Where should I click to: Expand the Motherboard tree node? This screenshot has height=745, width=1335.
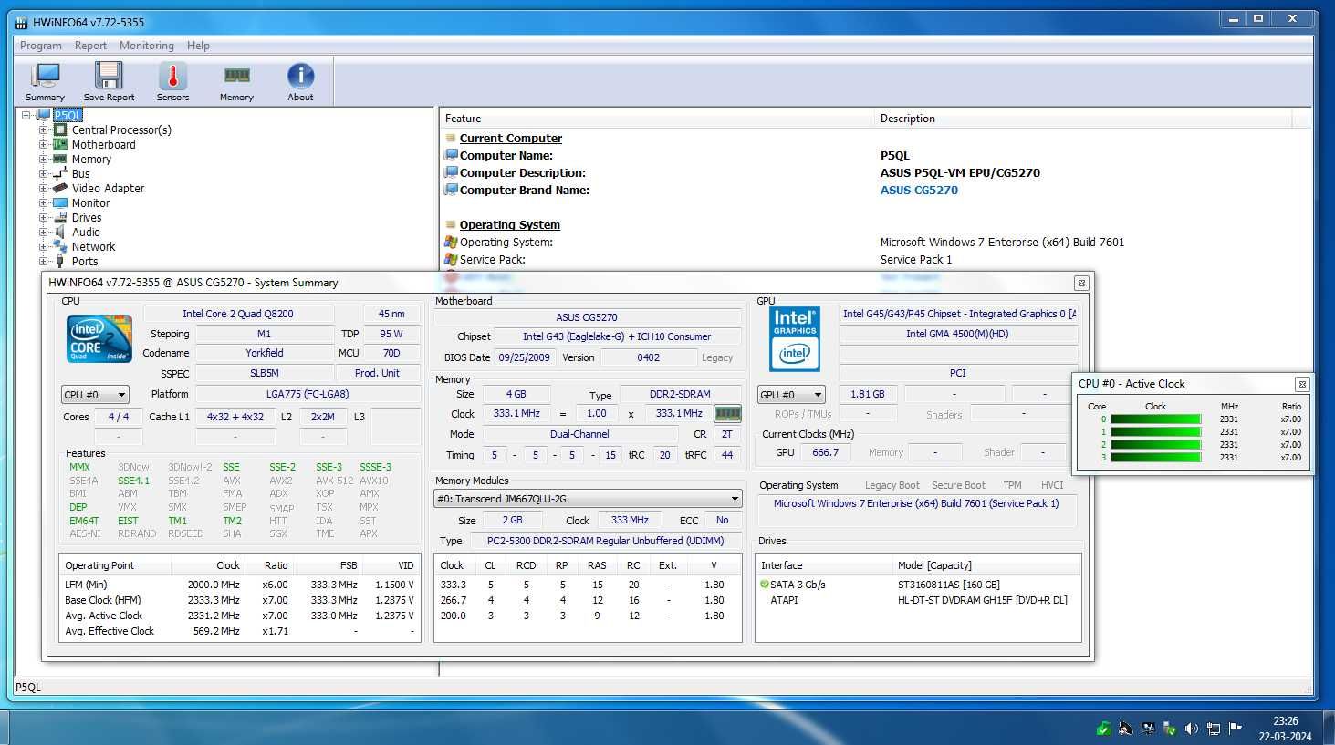[x=43, y=144]
